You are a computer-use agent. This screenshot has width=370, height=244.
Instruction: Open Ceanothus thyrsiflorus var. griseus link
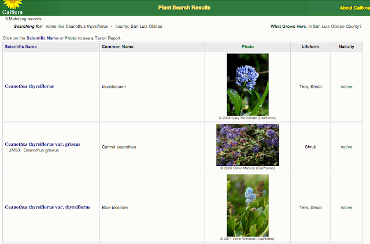coord(42,144)
